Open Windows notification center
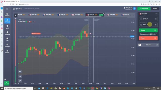Screen dimensions: 161x90 pos(158,88)
